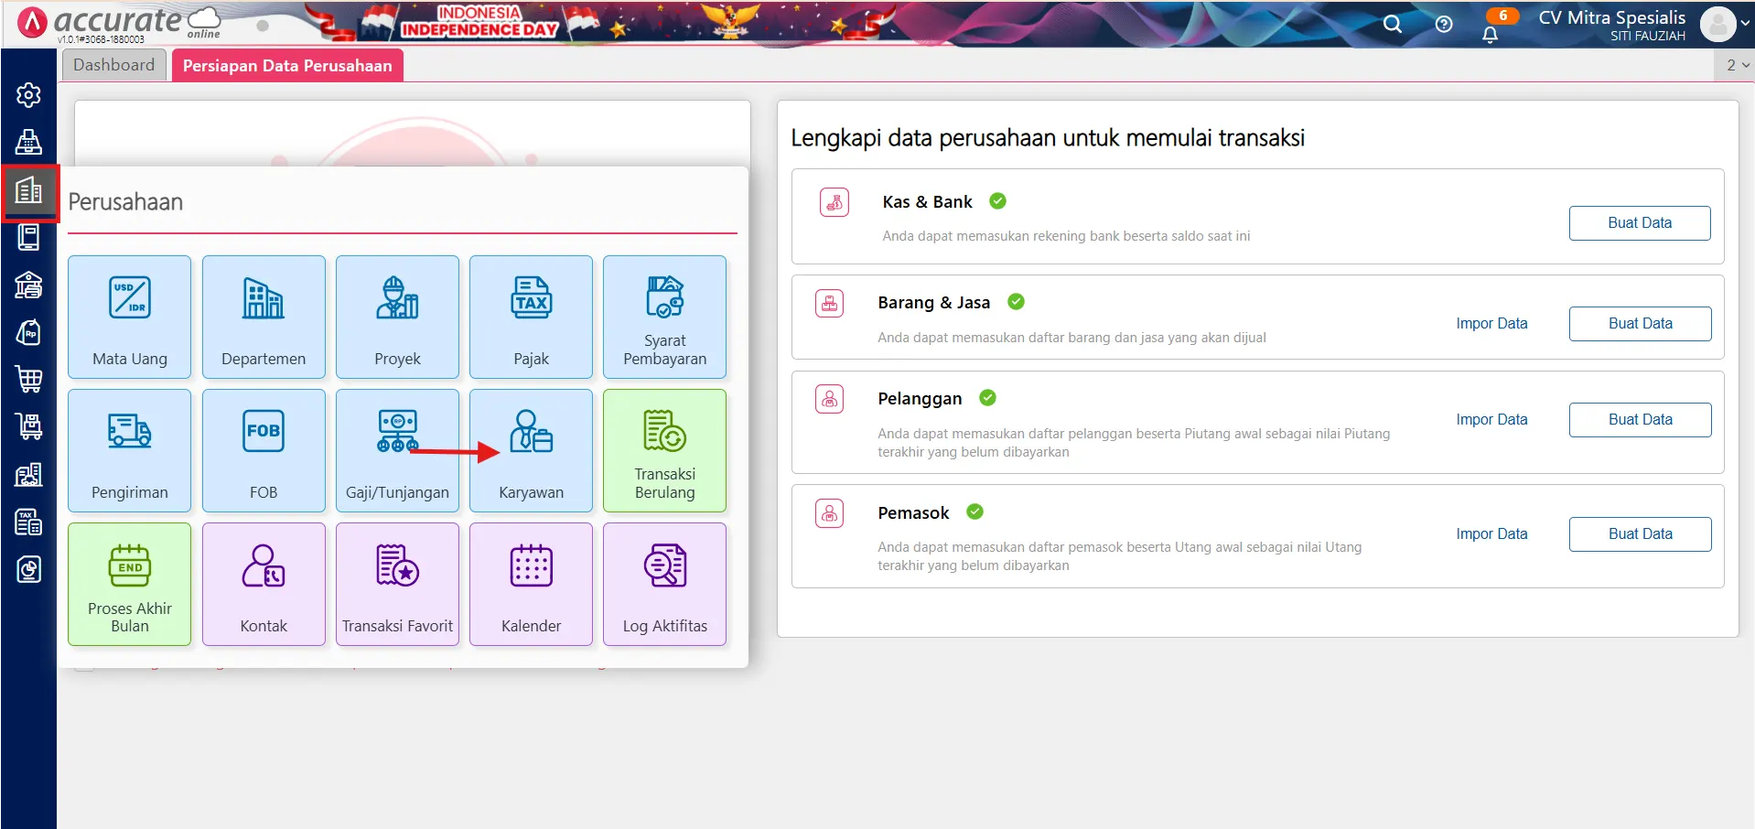The width and height of the screenshot is (1755, 829).
Task: Click Buat Data for Kas & Bank
Action: point(1640,222)
